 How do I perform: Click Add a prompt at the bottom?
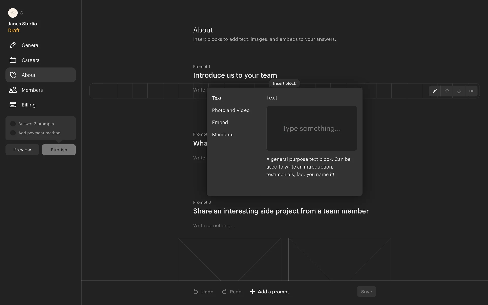pos(269,292)
